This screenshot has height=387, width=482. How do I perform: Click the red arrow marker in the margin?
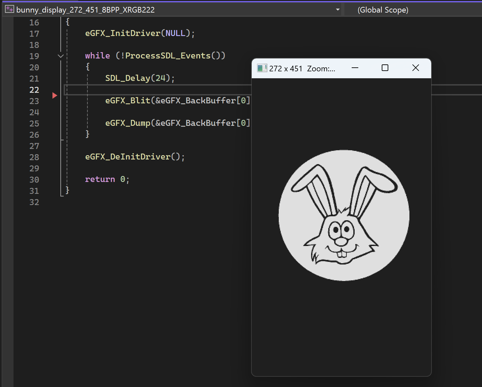point(55,95)
